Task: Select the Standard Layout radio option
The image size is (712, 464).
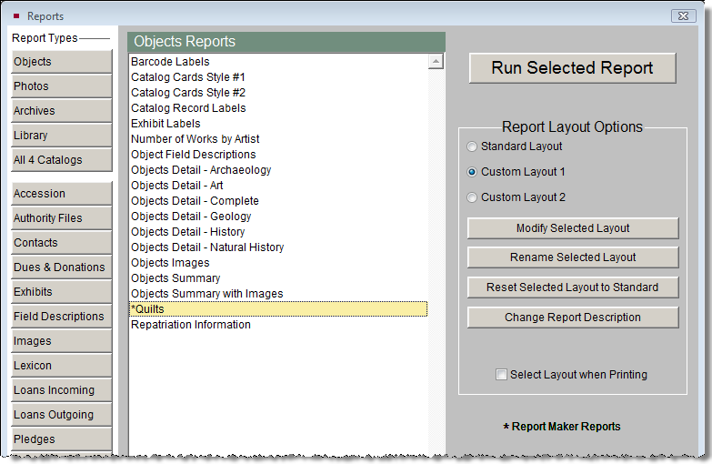Action: 471,146
